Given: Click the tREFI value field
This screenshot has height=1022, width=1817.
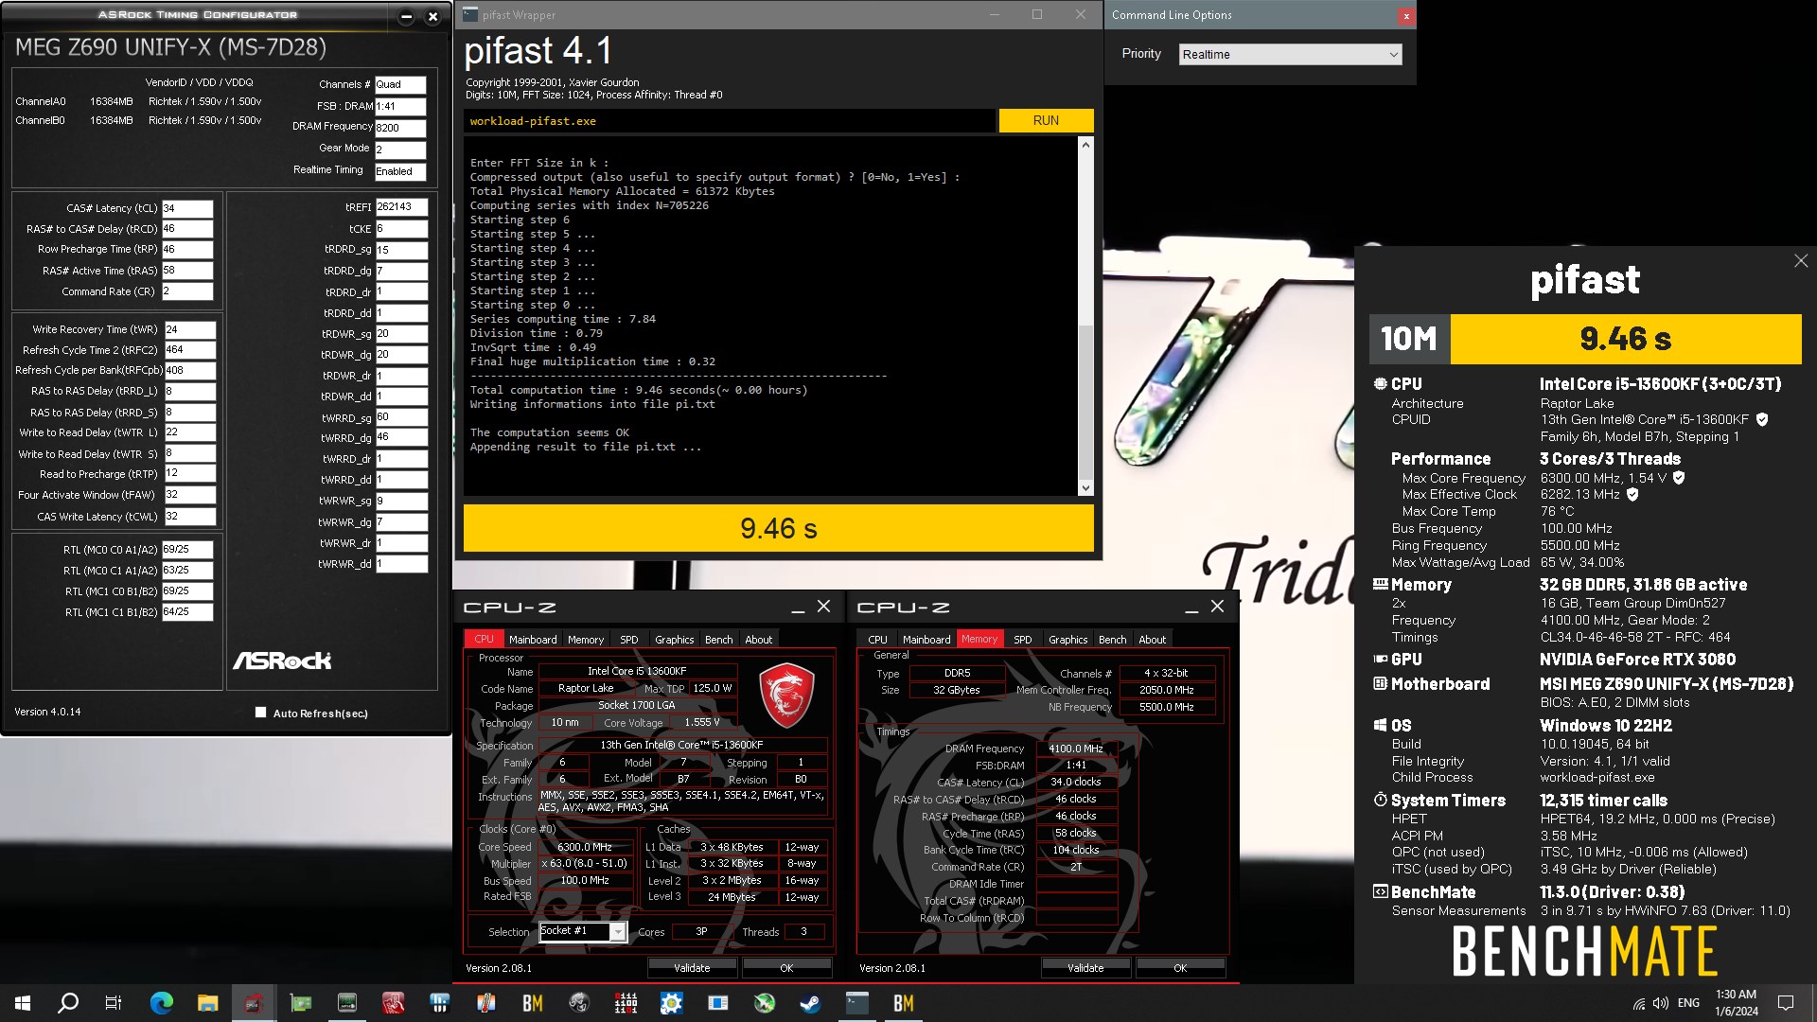Looking at the screenshot, I should pos(401,206).
